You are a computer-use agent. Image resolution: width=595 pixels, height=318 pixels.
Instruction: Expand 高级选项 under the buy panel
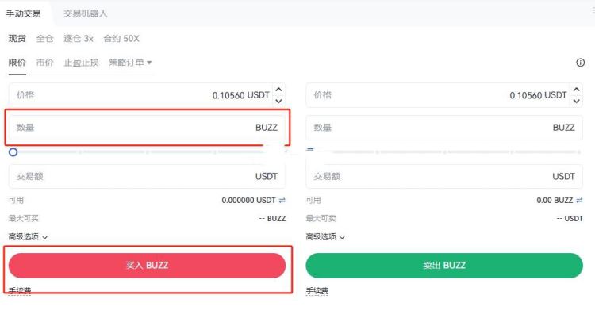click(x=28, y=237)
